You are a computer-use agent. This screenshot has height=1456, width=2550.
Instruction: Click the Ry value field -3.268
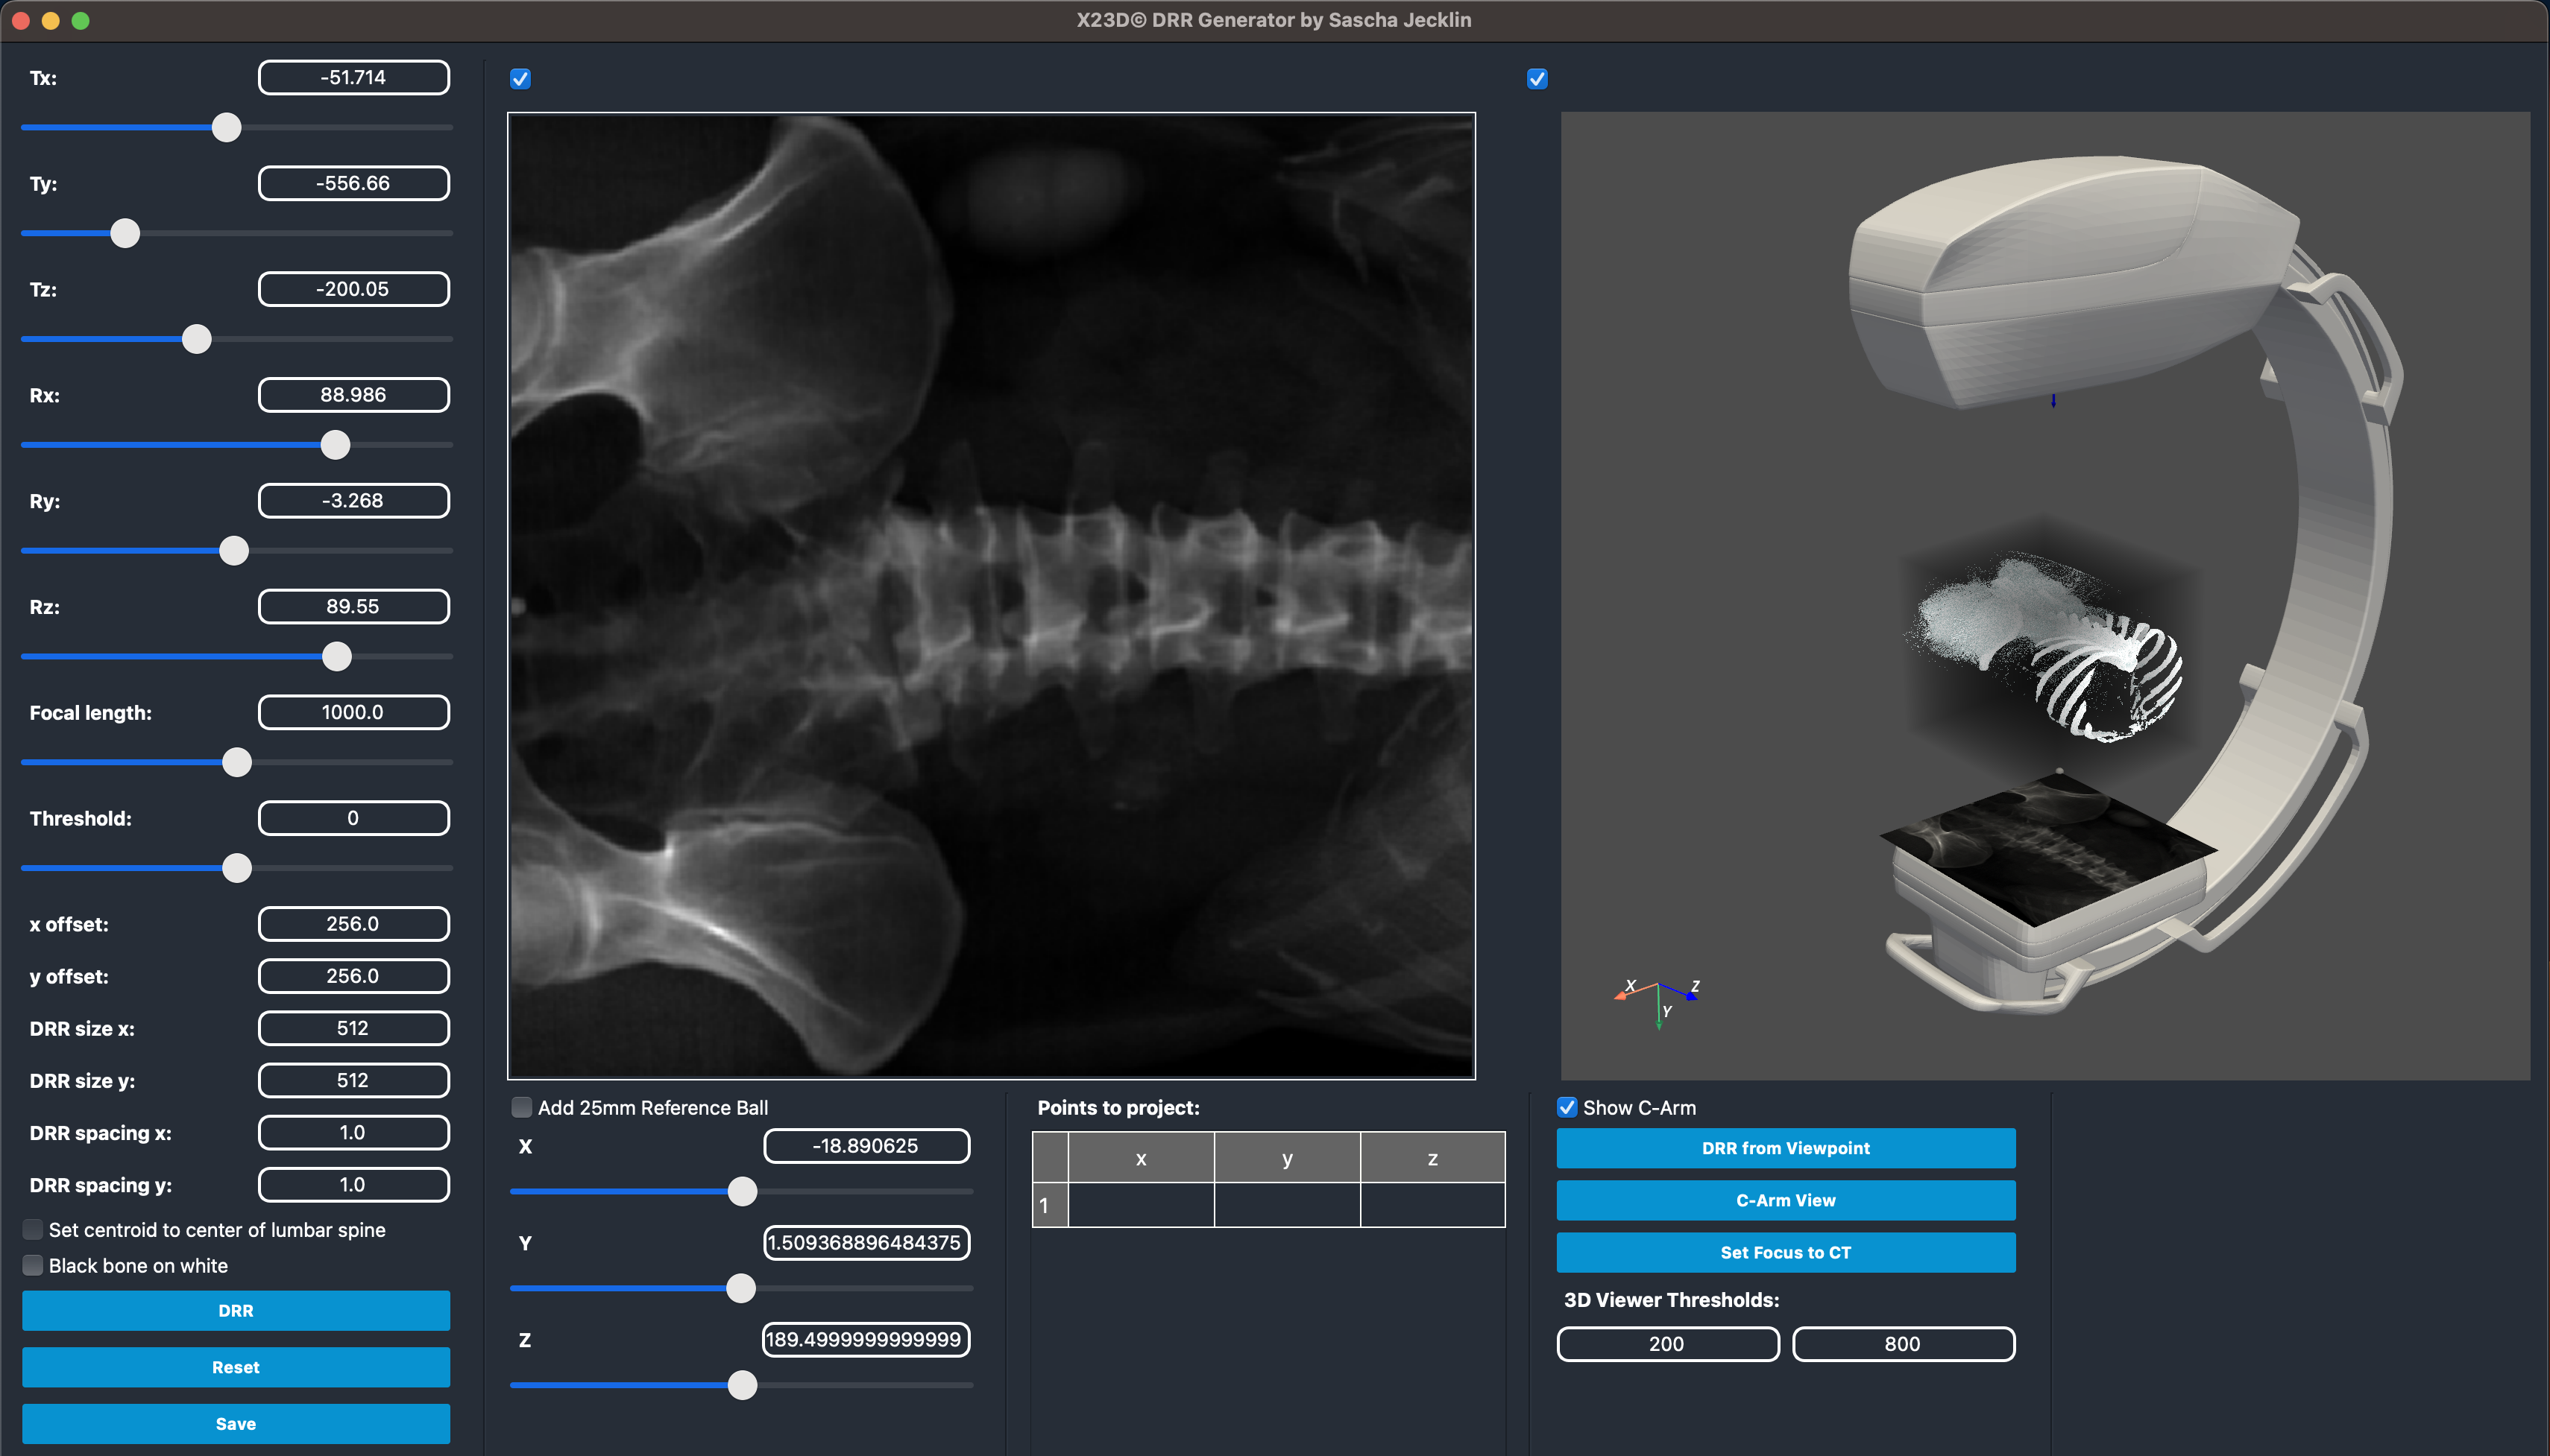coord(353,500)
